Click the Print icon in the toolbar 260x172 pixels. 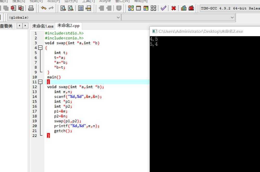click(x=31, y=8)
